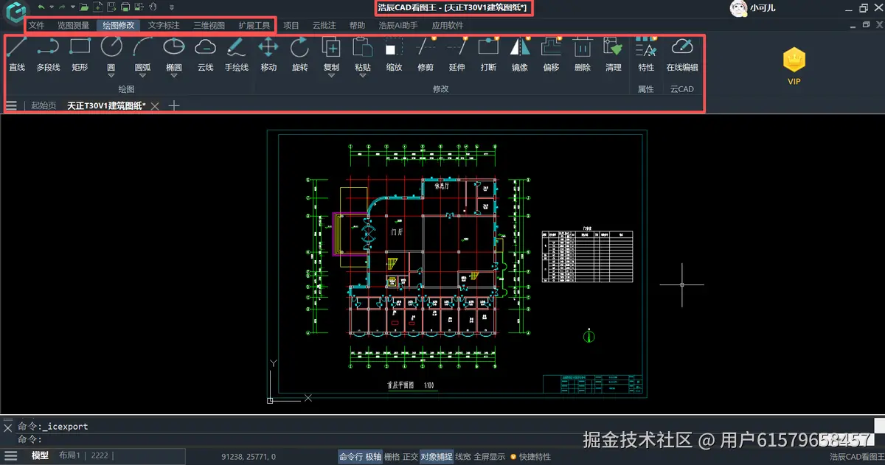Switch to the 览图测量 ribbon tab
Image resolution: width=885 pixels, height=465 pixels.
tap(74, 25)
